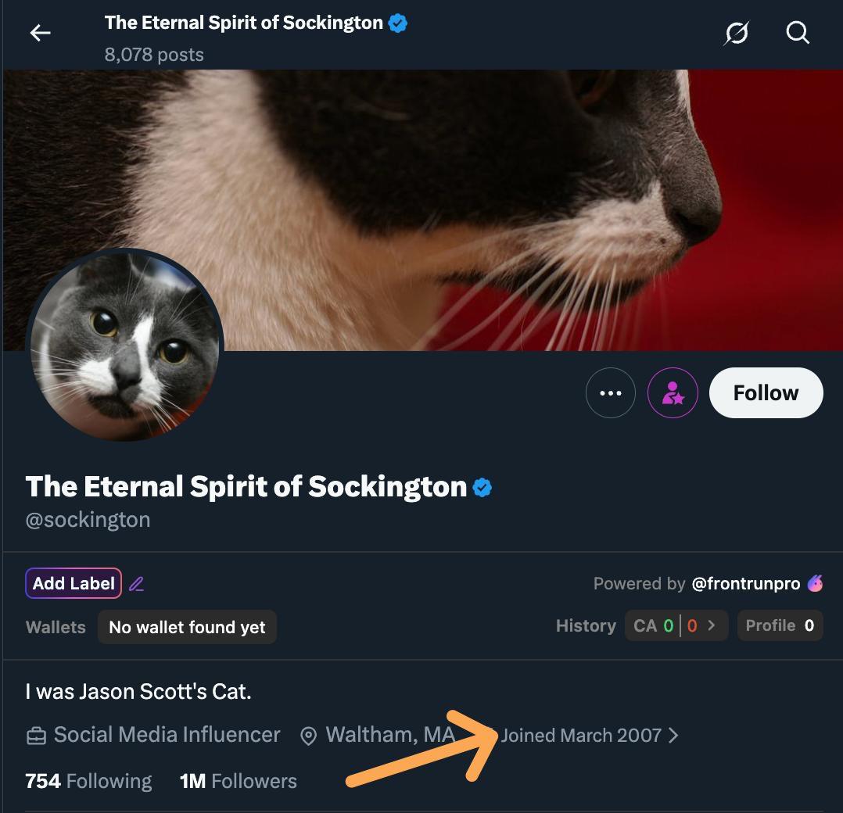Click the frontrunpro flame logo icon
Viewport: 843px width, 813px height.
[815, 583]
